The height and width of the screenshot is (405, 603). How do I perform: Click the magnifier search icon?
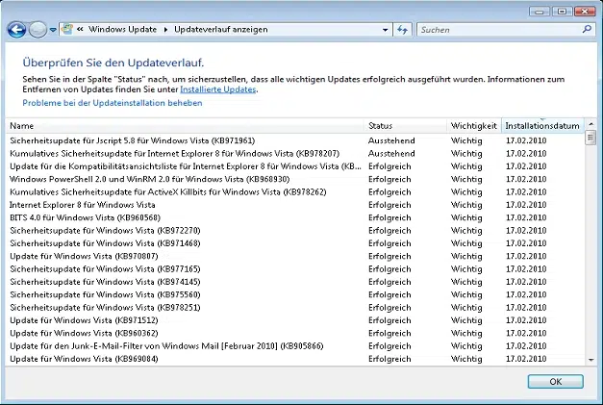[x=587, y=29]
